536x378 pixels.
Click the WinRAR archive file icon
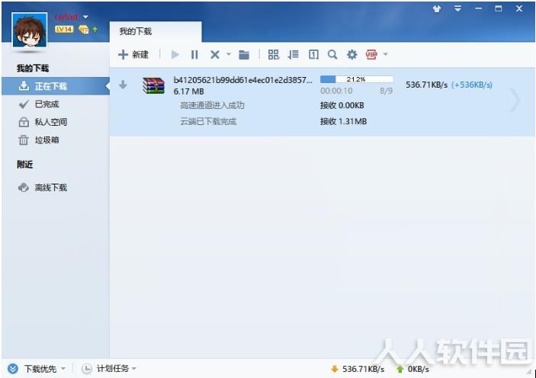[x=153, y=85]
